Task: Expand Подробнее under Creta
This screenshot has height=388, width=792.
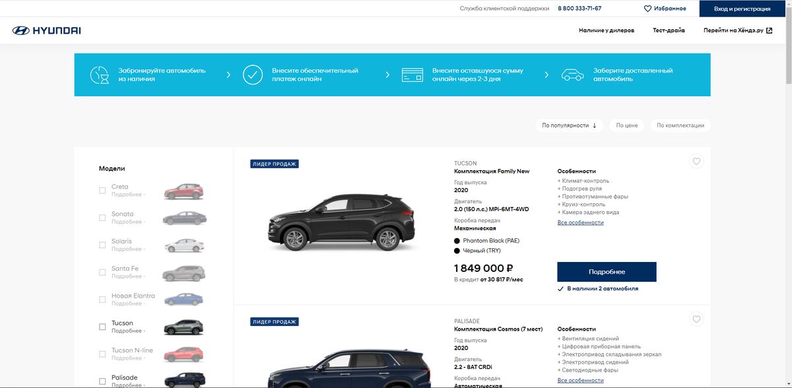Action: pyautogui.click(x=128, y=195)
